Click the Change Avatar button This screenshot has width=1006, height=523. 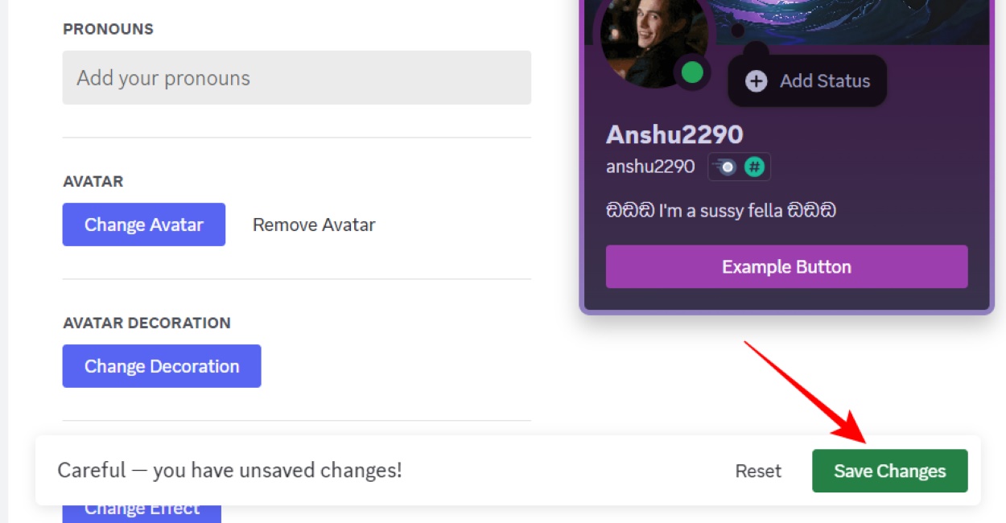[x=143, y=224]
